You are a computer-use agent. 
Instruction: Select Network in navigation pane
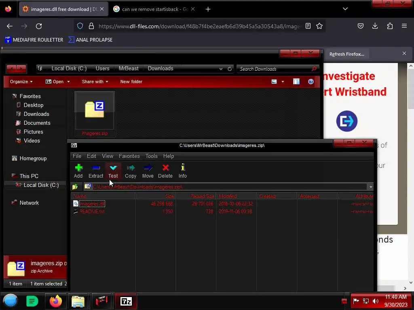coord(29,203)
